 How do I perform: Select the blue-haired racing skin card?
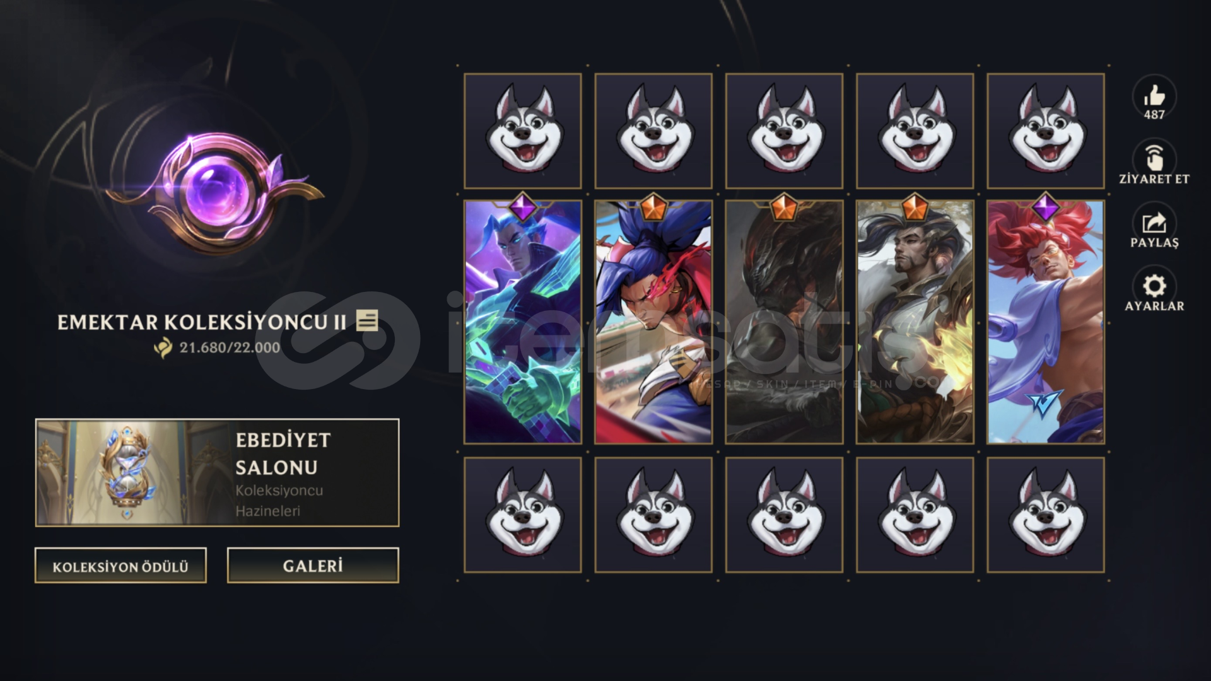click(653, 322)
